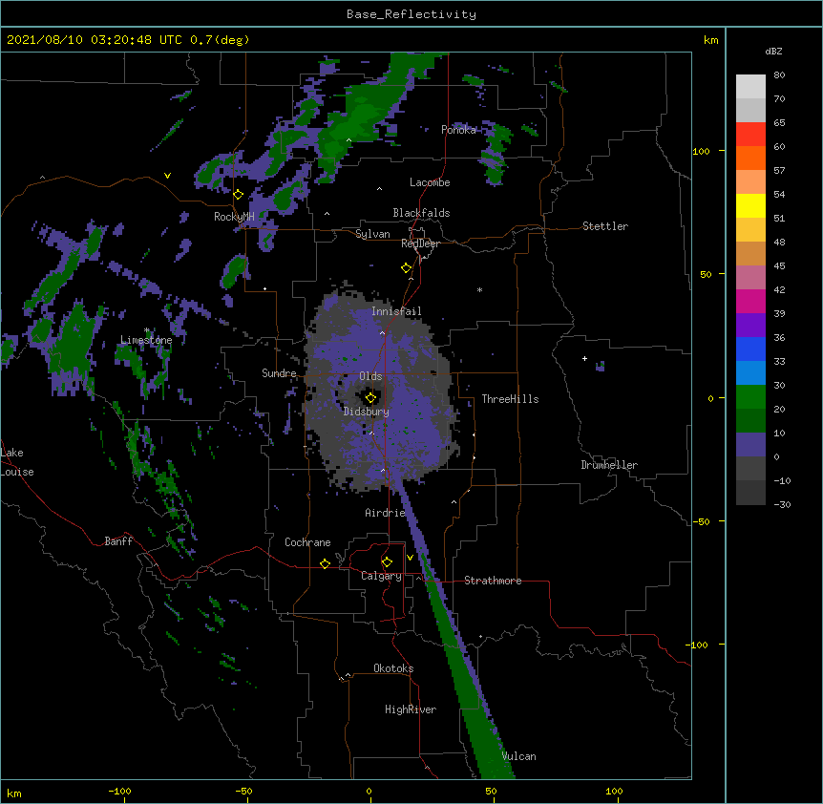Click the dBZ legend heading
Viewport: 823px width, 804px height.
773,51
